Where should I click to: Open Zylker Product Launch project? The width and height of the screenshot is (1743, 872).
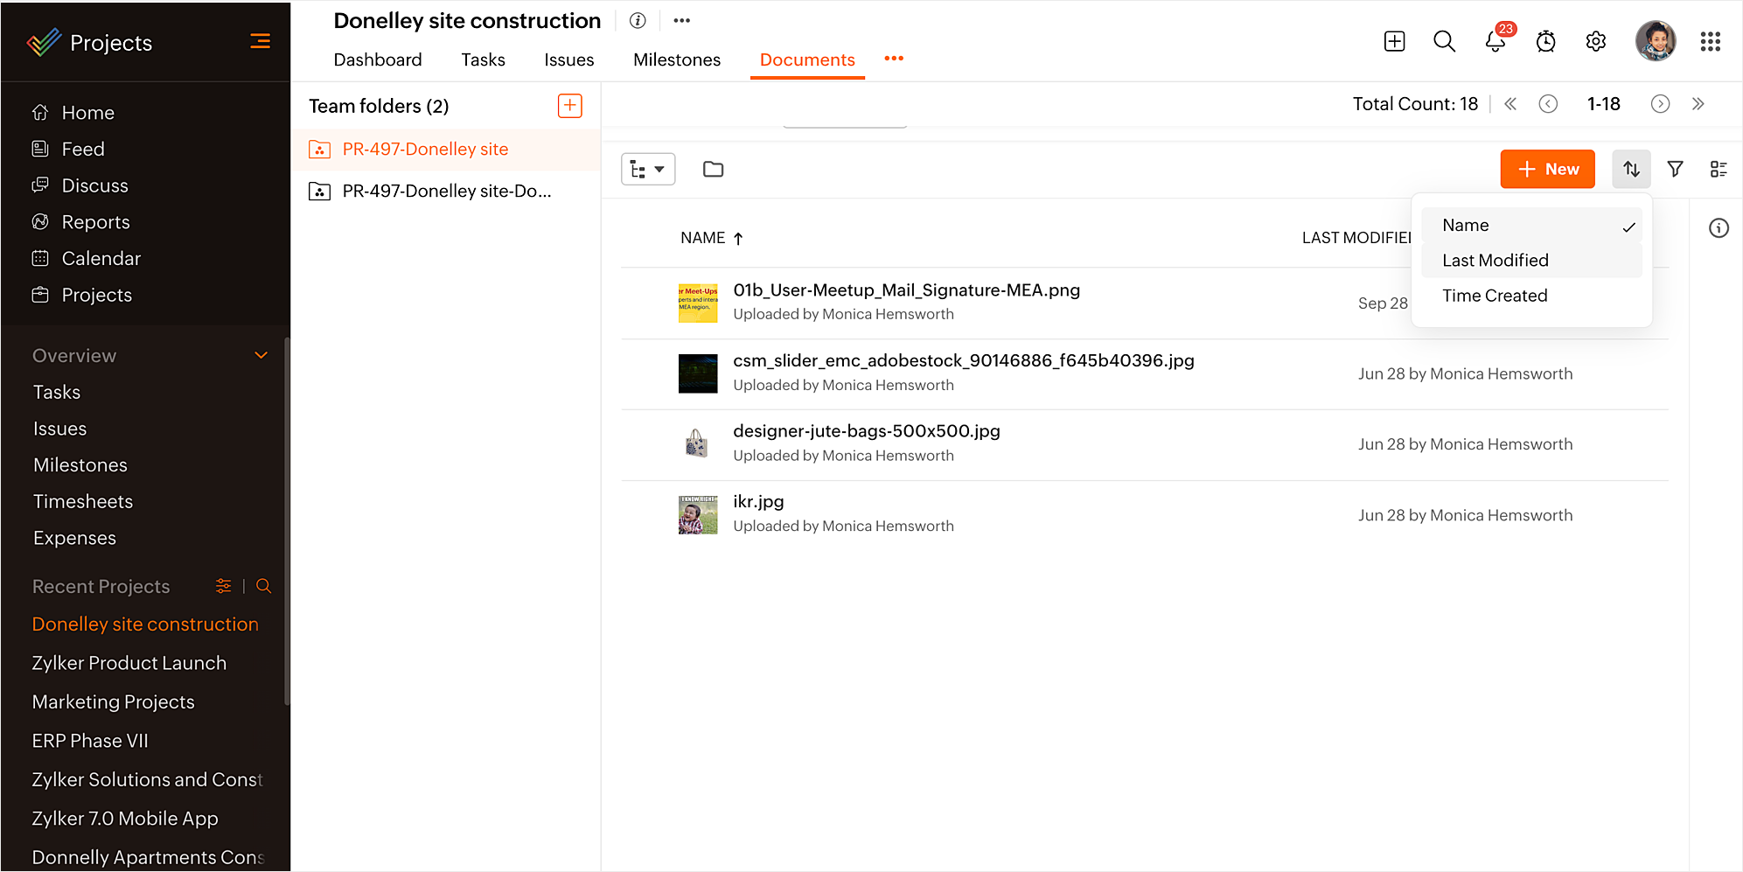pyautogui.click(x=129, y=664)
